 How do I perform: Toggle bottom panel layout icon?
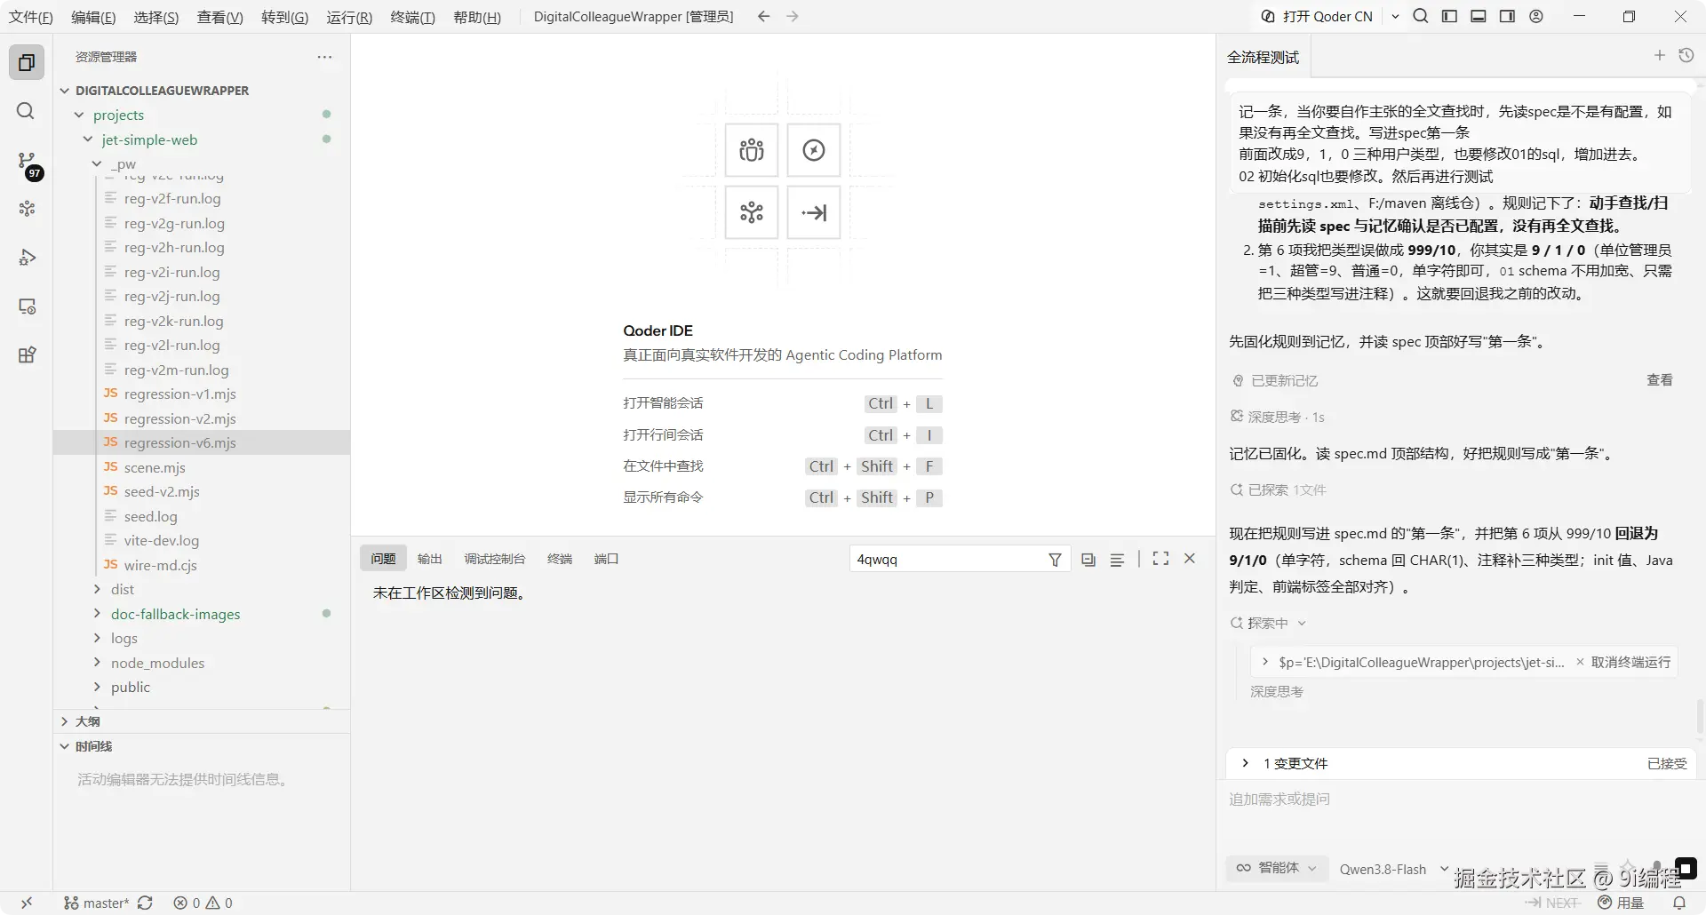point(1479,16)
